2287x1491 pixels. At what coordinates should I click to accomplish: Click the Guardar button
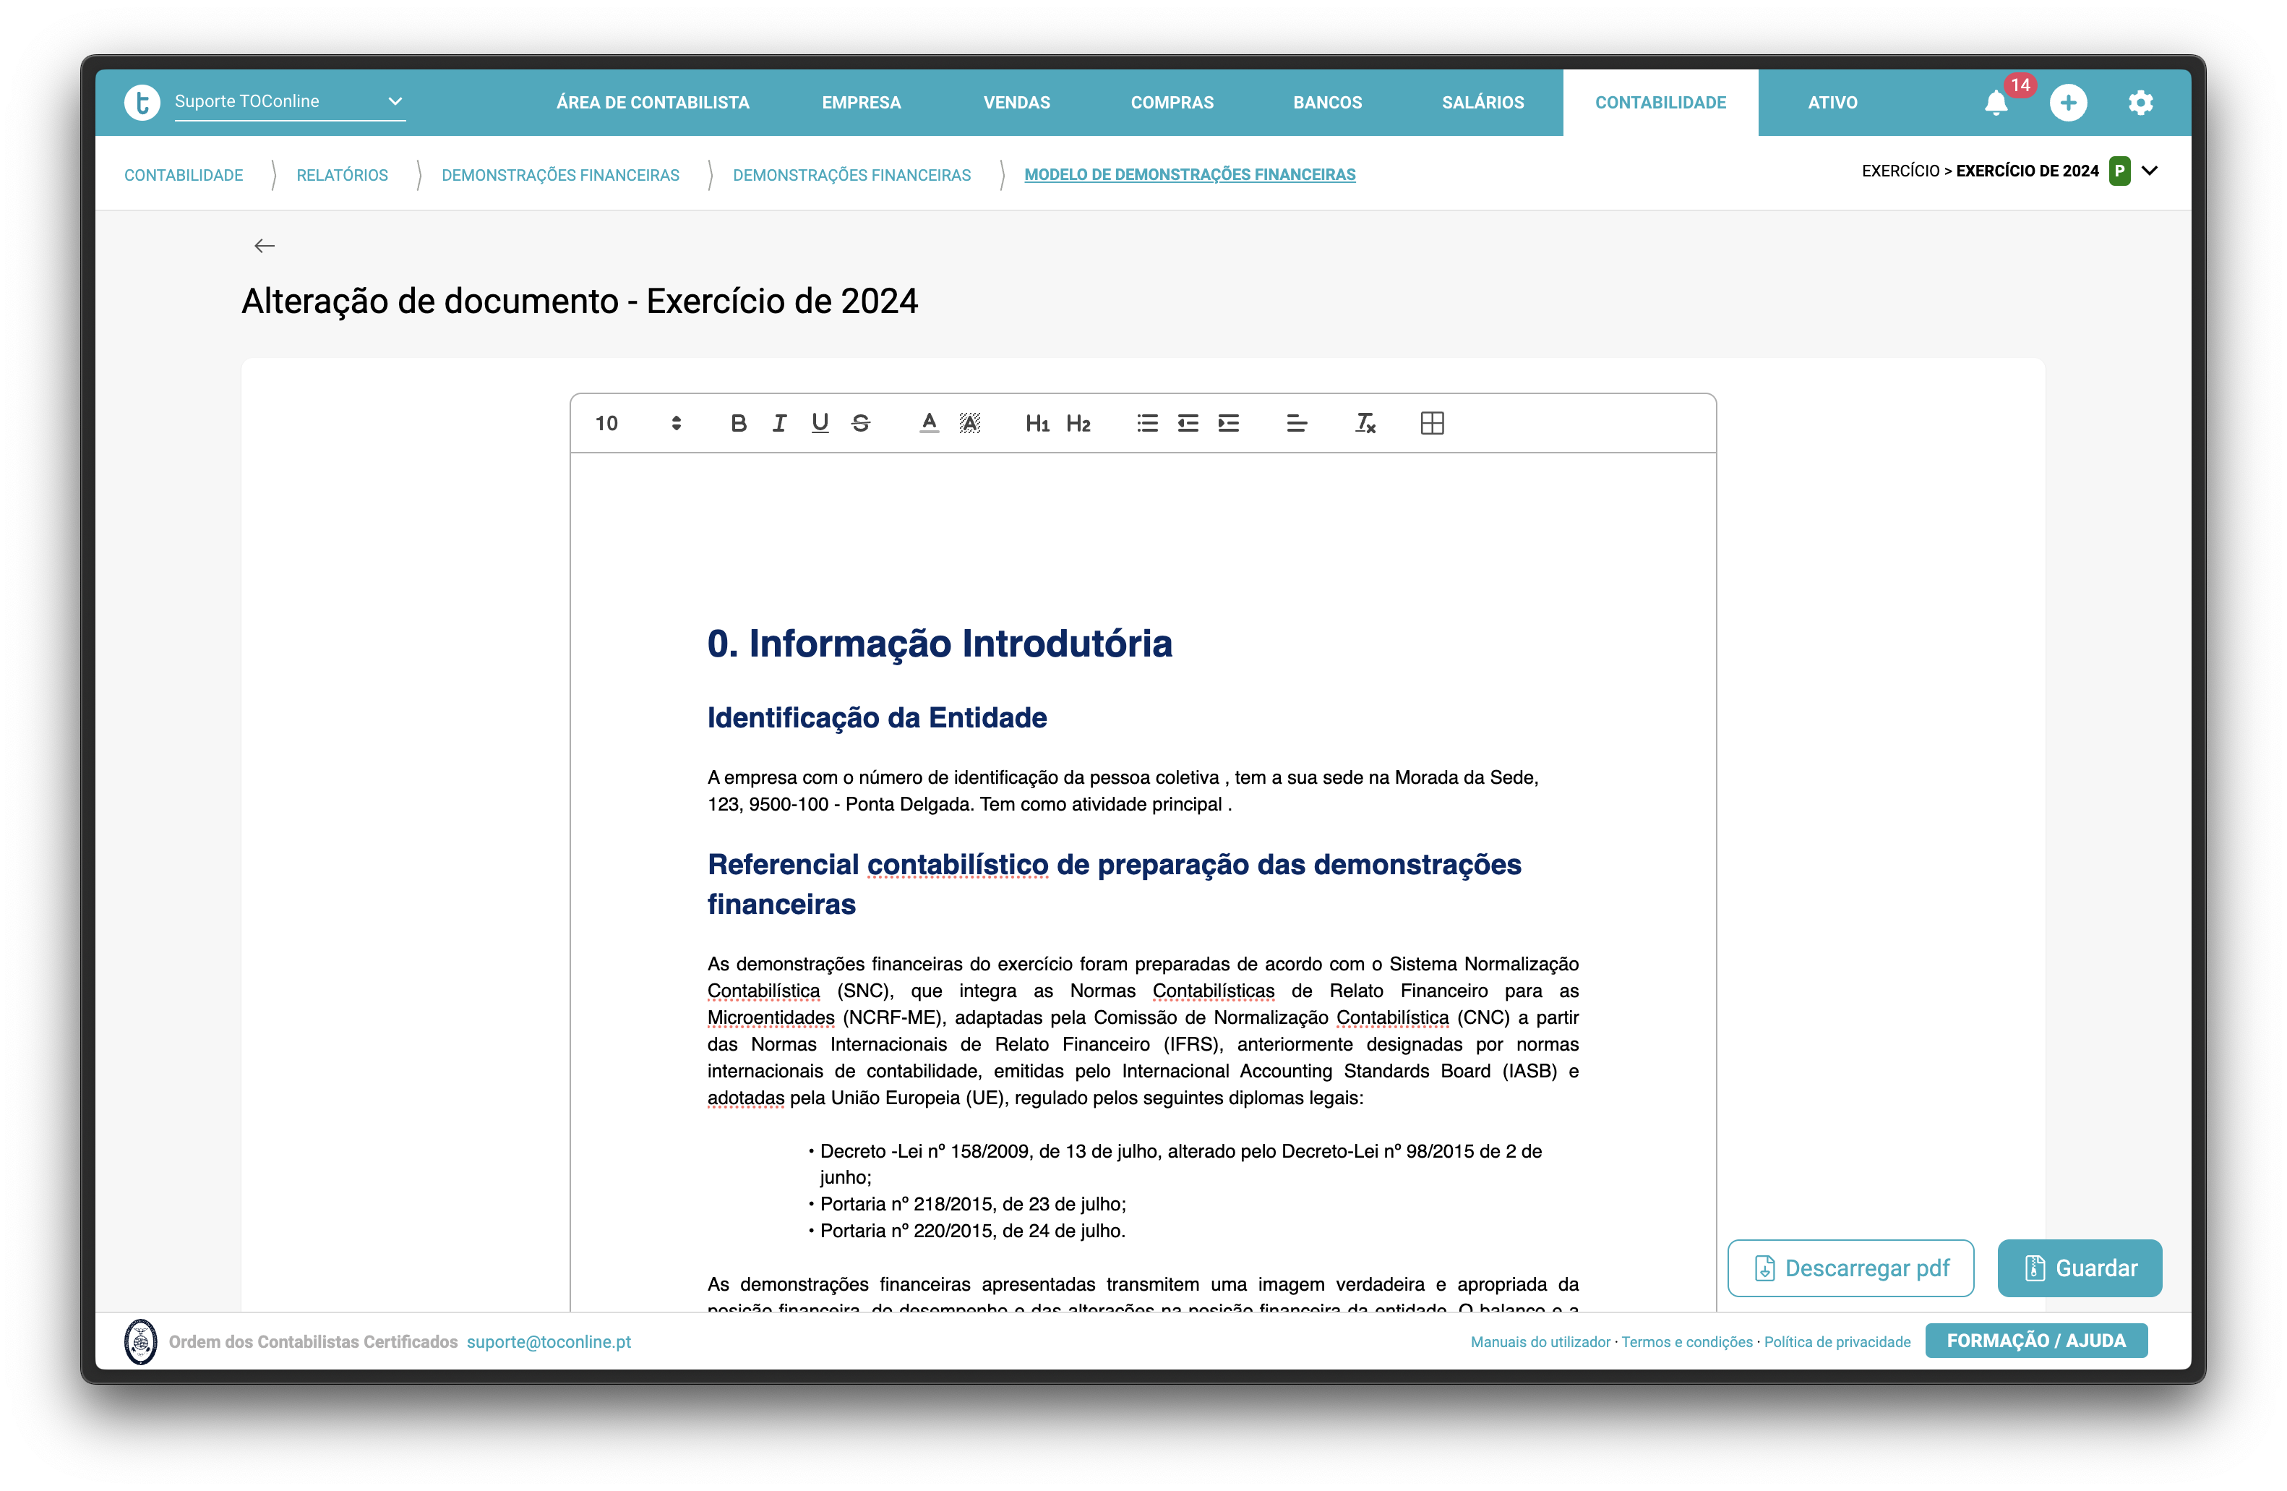click(2080, 1268)
